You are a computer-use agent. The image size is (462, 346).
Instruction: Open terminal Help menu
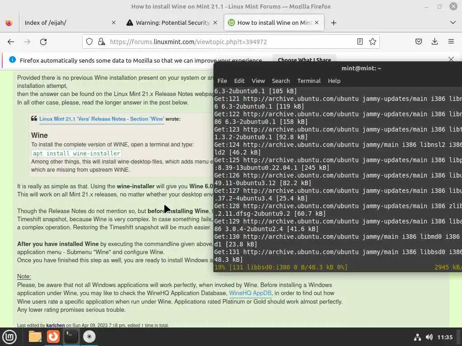coord(334,81)
